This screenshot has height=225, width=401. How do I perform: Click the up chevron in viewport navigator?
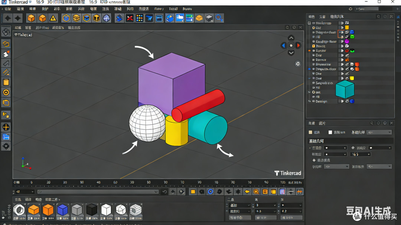tap(291, 38)
